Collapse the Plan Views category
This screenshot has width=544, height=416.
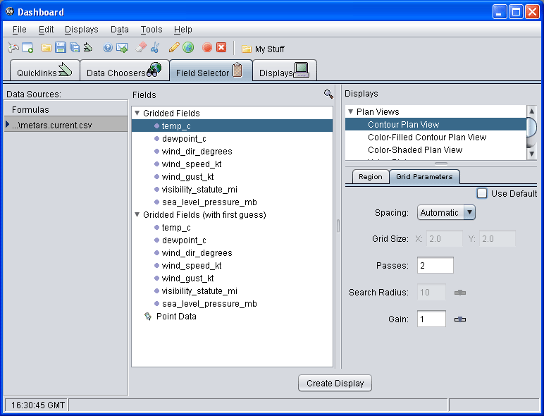(x=350, y=111)
